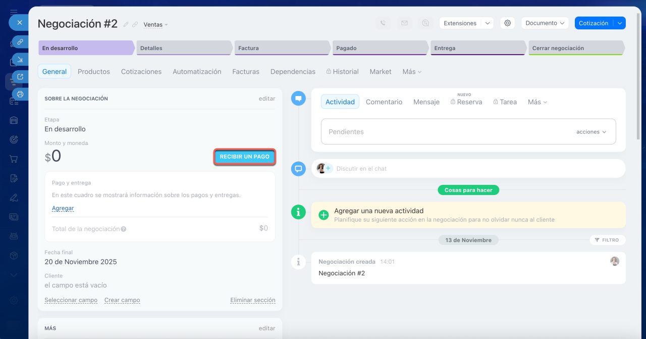
Task: Click the green plus activity icon
Action: click(324, 215)
